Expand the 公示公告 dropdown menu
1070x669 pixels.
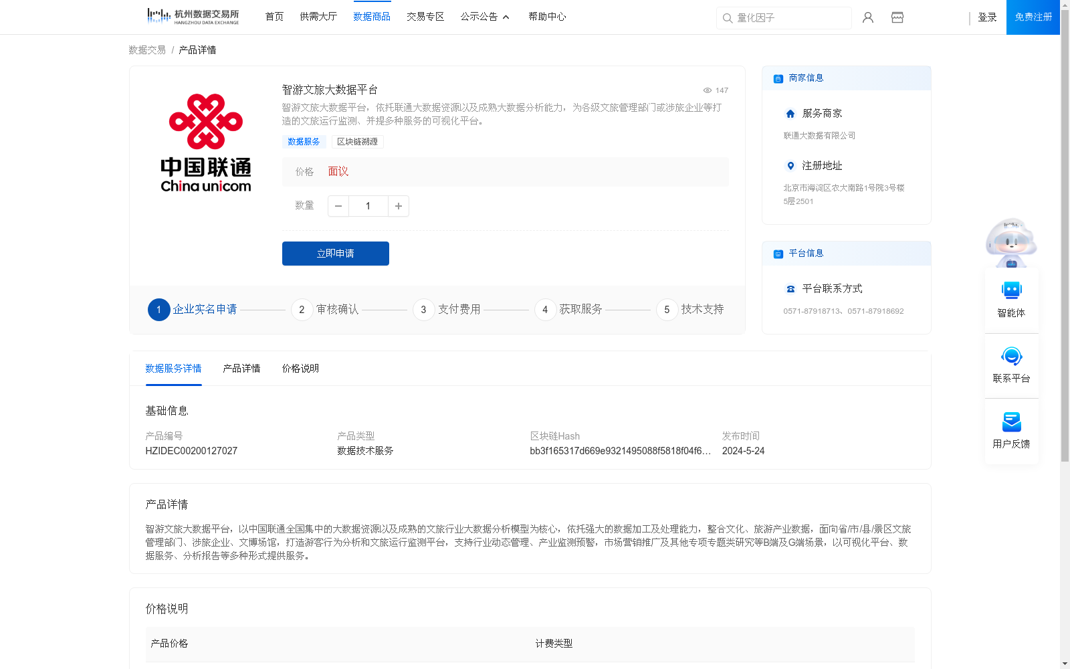tap(485, 17)
